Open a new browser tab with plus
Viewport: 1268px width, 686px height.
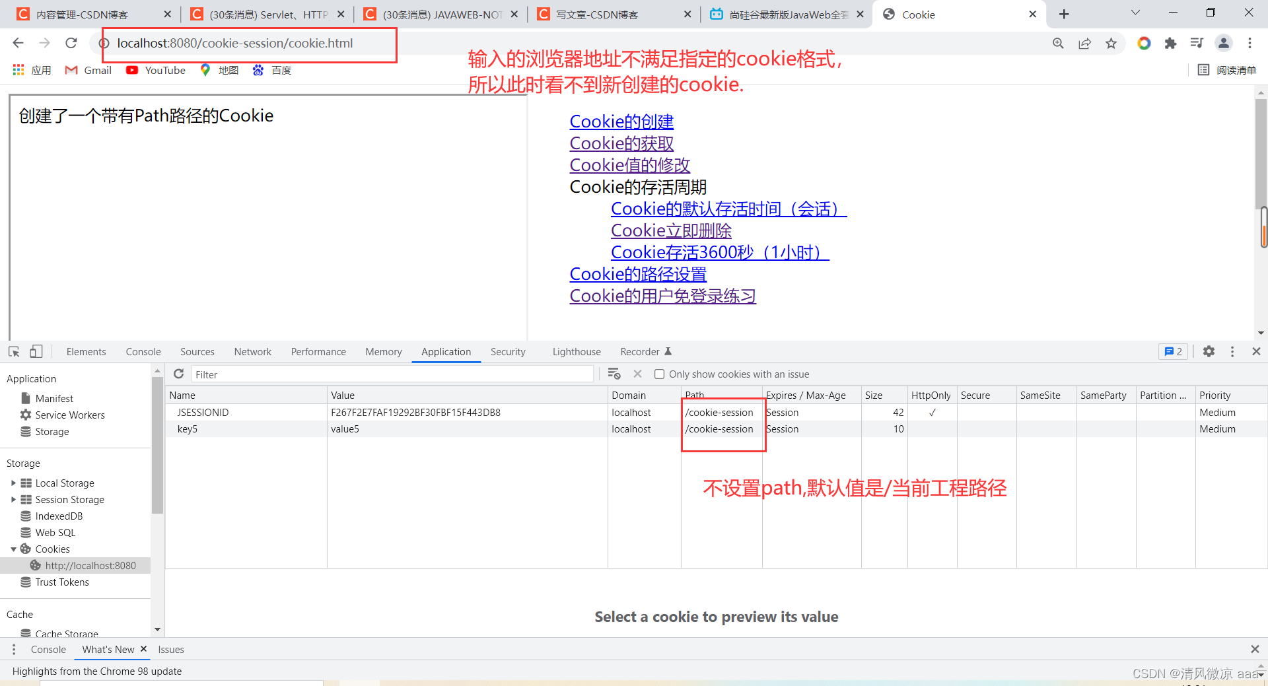click(1064, 14)
